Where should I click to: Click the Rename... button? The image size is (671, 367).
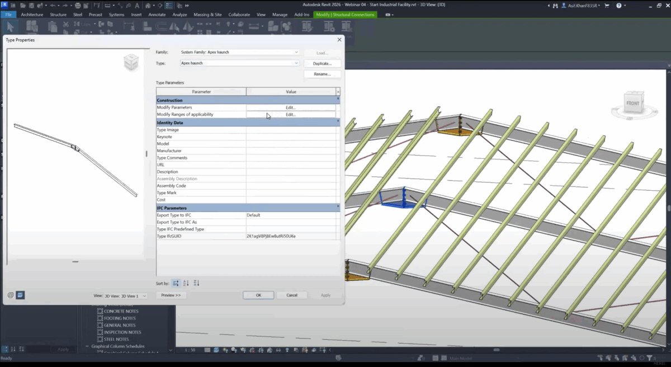tap(322, 74)
